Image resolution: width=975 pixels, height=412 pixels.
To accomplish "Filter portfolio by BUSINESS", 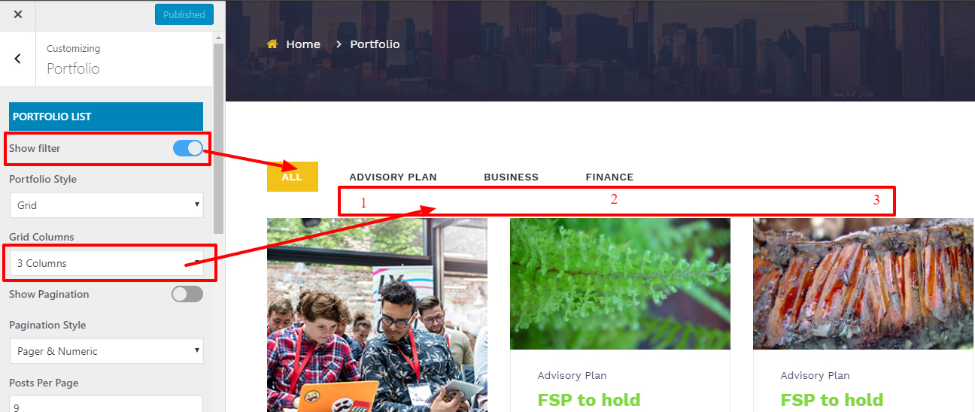I will pyautogui.click(x=511, y=177).
